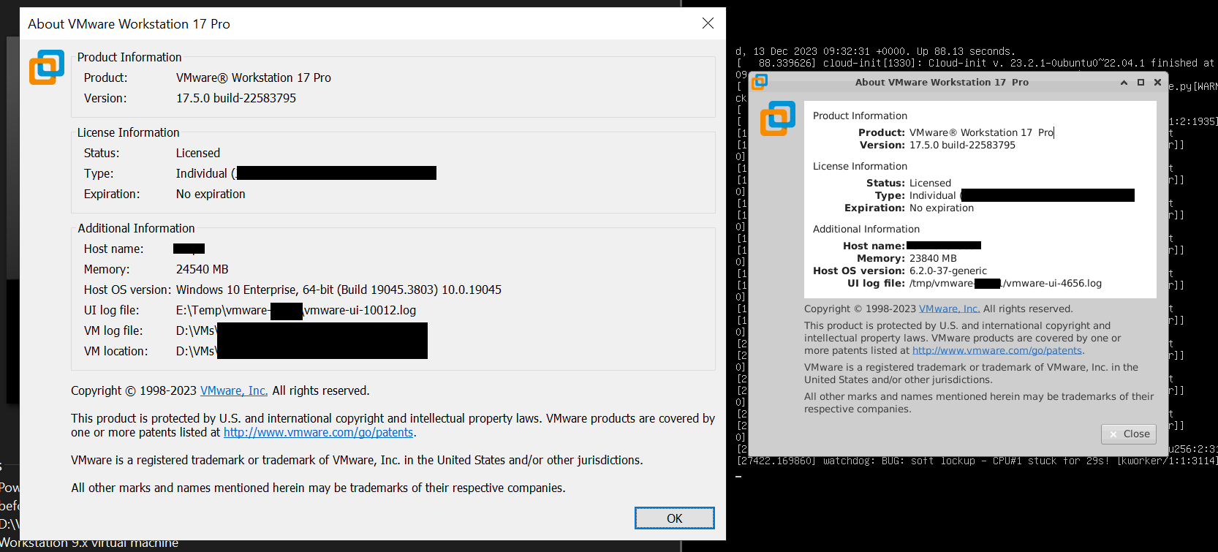Image resolution: width=1218 pixels, height=552 pixels.
Task: Click the Windows 10 Enterprise host OS text
Action: (x=338, y=290)
